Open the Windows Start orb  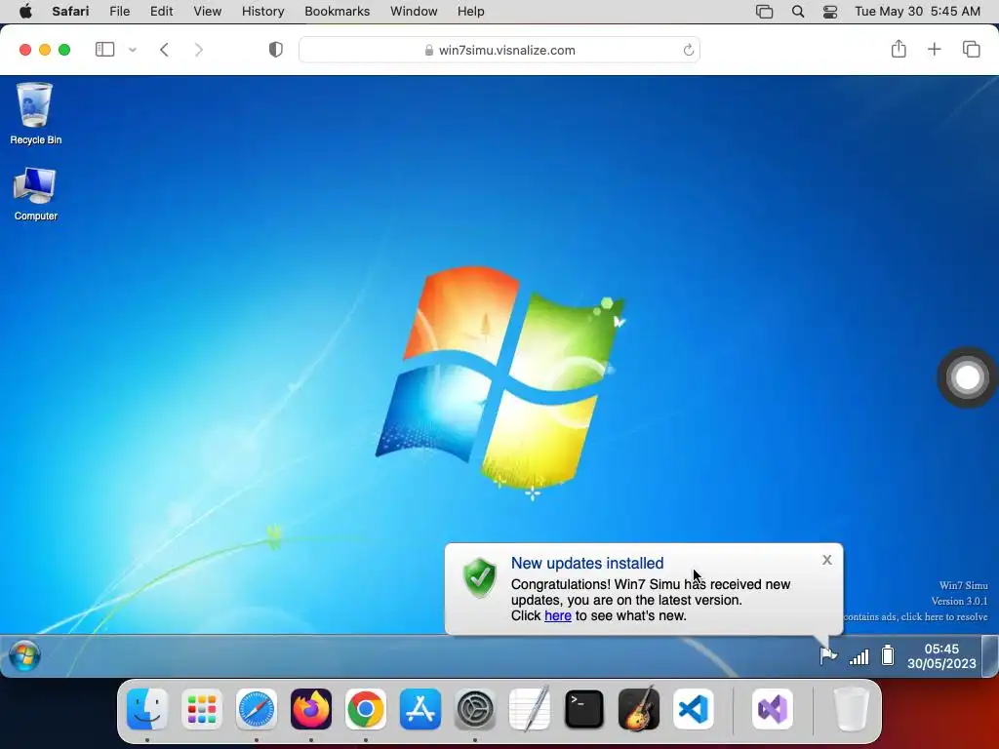(24, 656)
